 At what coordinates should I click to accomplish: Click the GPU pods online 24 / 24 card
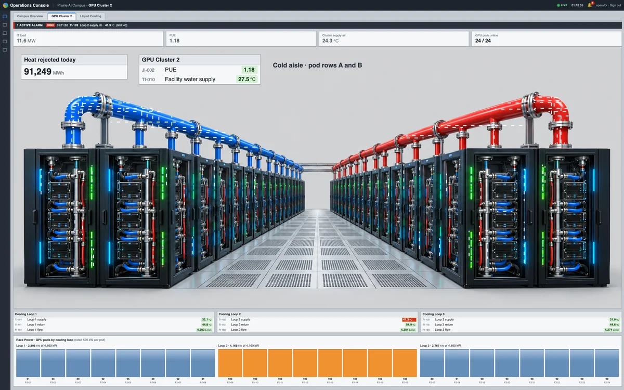(547, 38)
